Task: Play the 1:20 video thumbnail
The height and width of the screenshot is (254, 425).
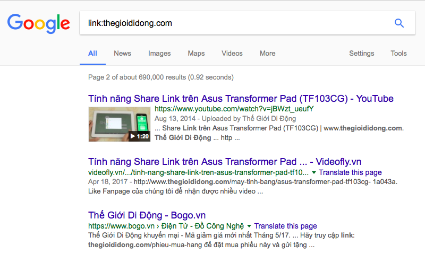Action: coord(119,124)
